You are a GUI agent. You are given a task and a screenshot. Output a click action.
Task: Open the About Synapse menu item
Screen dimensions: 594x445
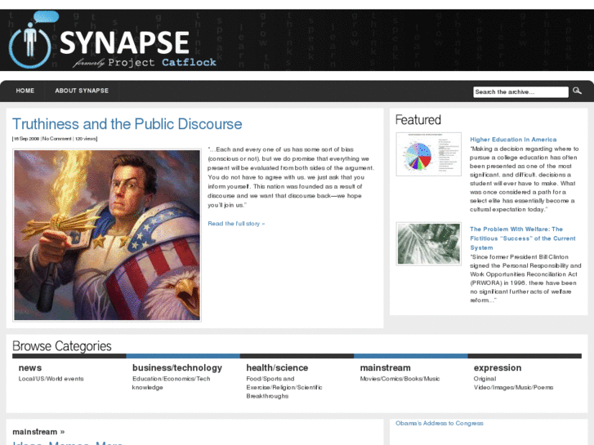coord(82,91)
